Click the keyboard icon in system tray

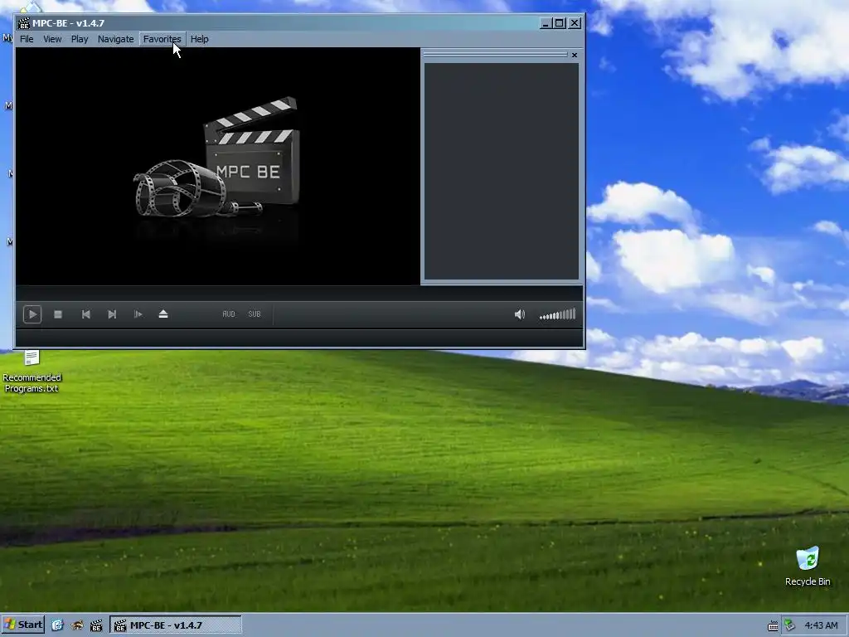pyautogui.click(x=773, y=625)
